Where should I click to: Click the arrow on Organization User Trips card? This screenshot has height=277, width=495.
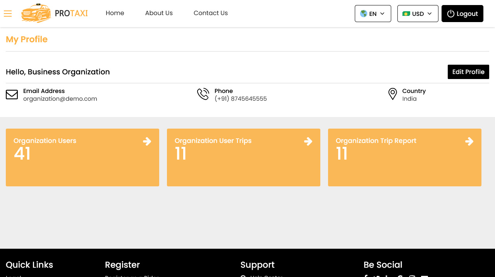308,141
